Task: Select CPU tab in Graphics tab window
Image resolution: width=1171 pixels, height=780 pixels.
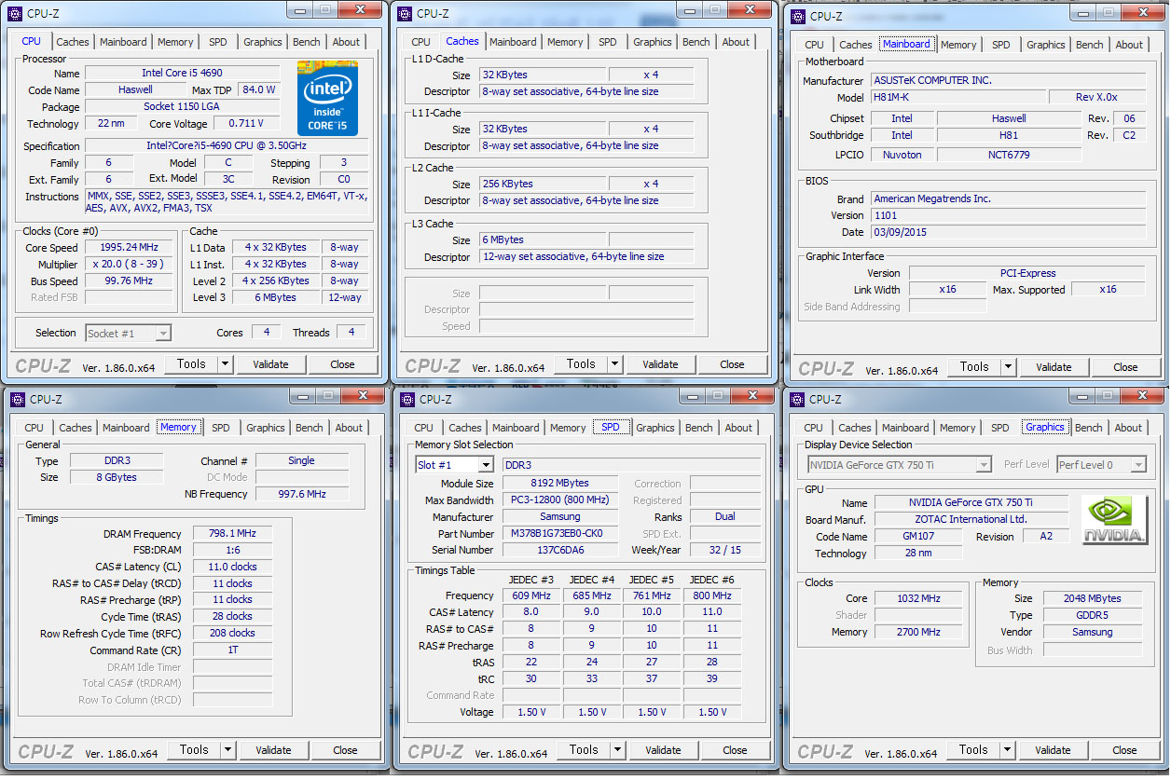Action: point(813,428)
